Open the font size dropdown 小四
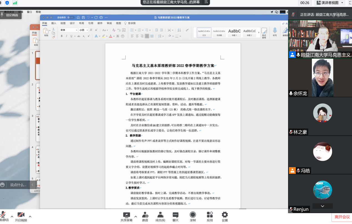Screen dimensions: 352x224 83,30
